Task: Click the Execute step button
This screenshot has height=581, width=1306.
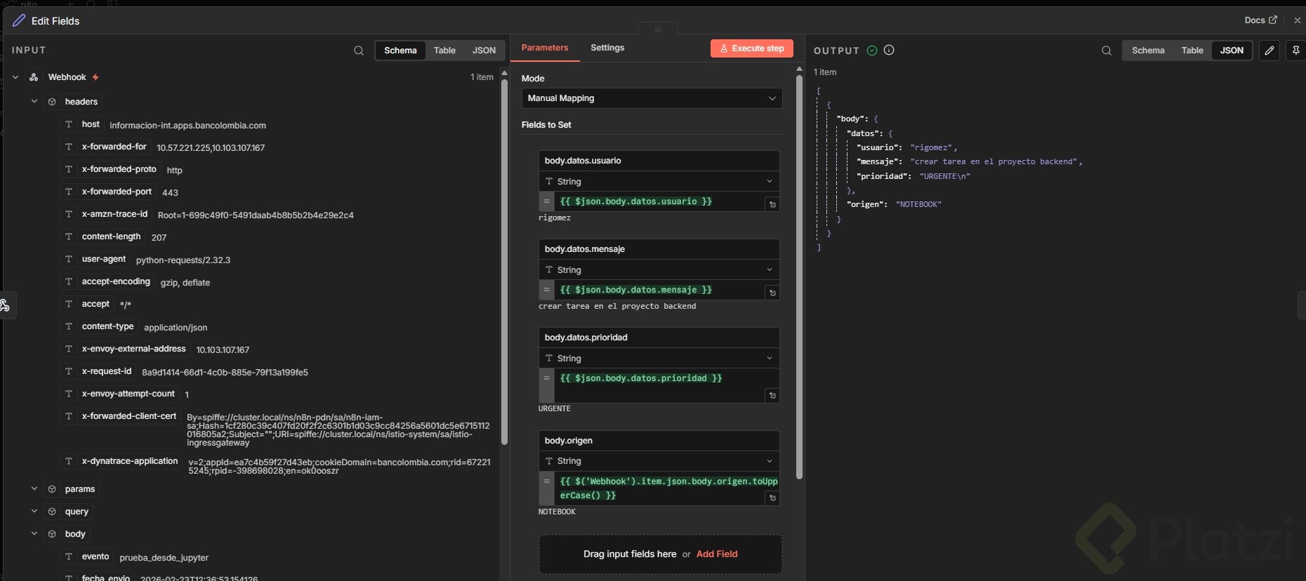Action: 752,48
